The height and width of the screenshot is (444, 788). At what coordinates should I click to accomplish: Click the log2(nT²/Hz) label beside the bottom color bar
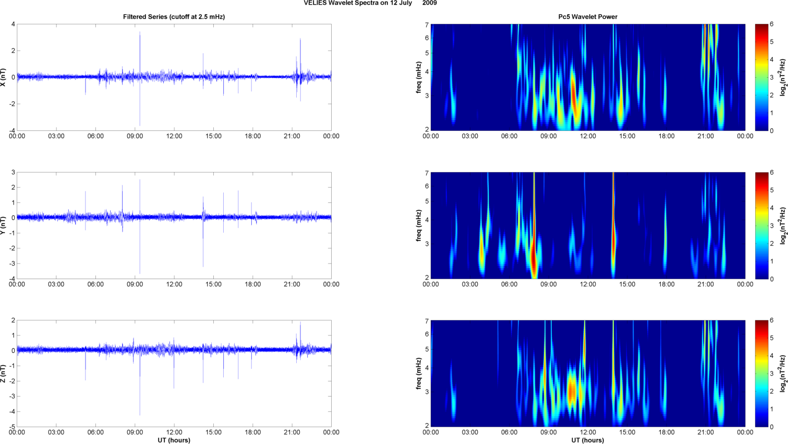pos(783,374)
